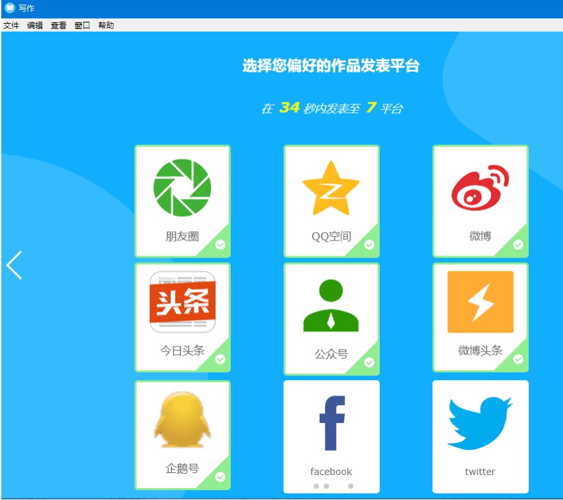Click the QQ空间 yellow star icon
The height and width of the screenshot is (500, 563).
[331, 188]
